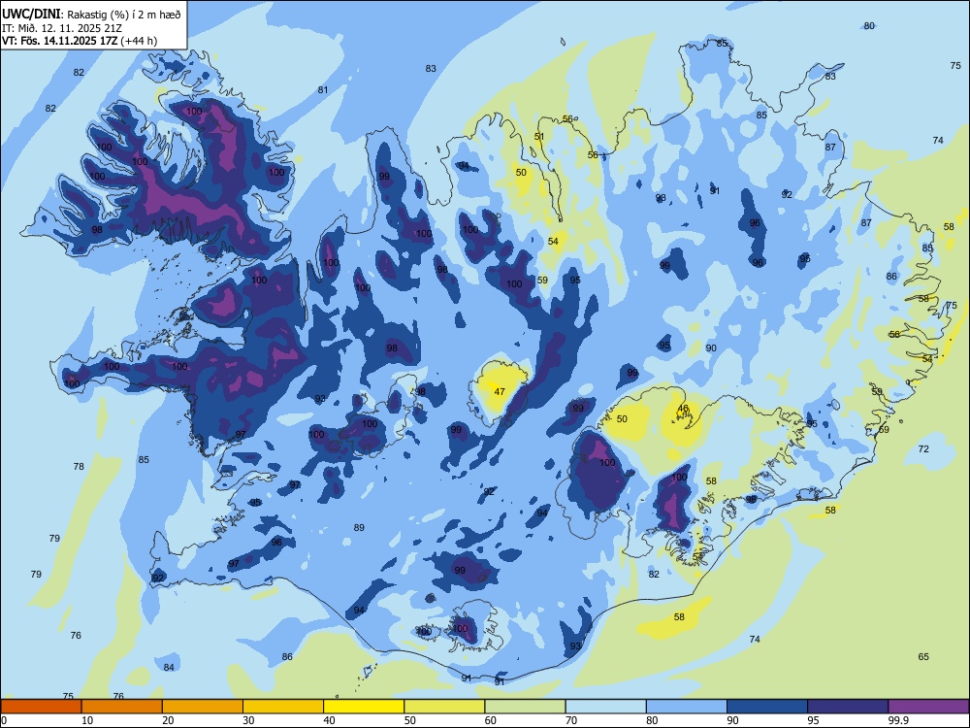Select the '46' humidity value on the map
The image size is (970, 728).
[x=683, y=409]
